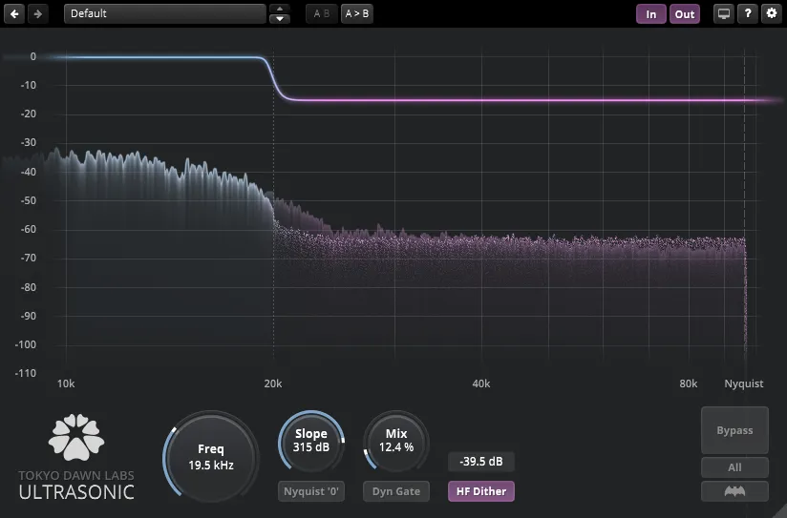The width and height of the screenshot is (787, 518).
Task: Click the Freq 19.5 kHz knob
Action: click(x=211, y=457)
